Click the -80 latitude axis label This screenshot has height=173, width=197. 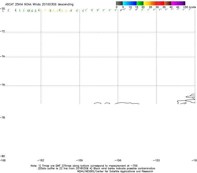2,156
